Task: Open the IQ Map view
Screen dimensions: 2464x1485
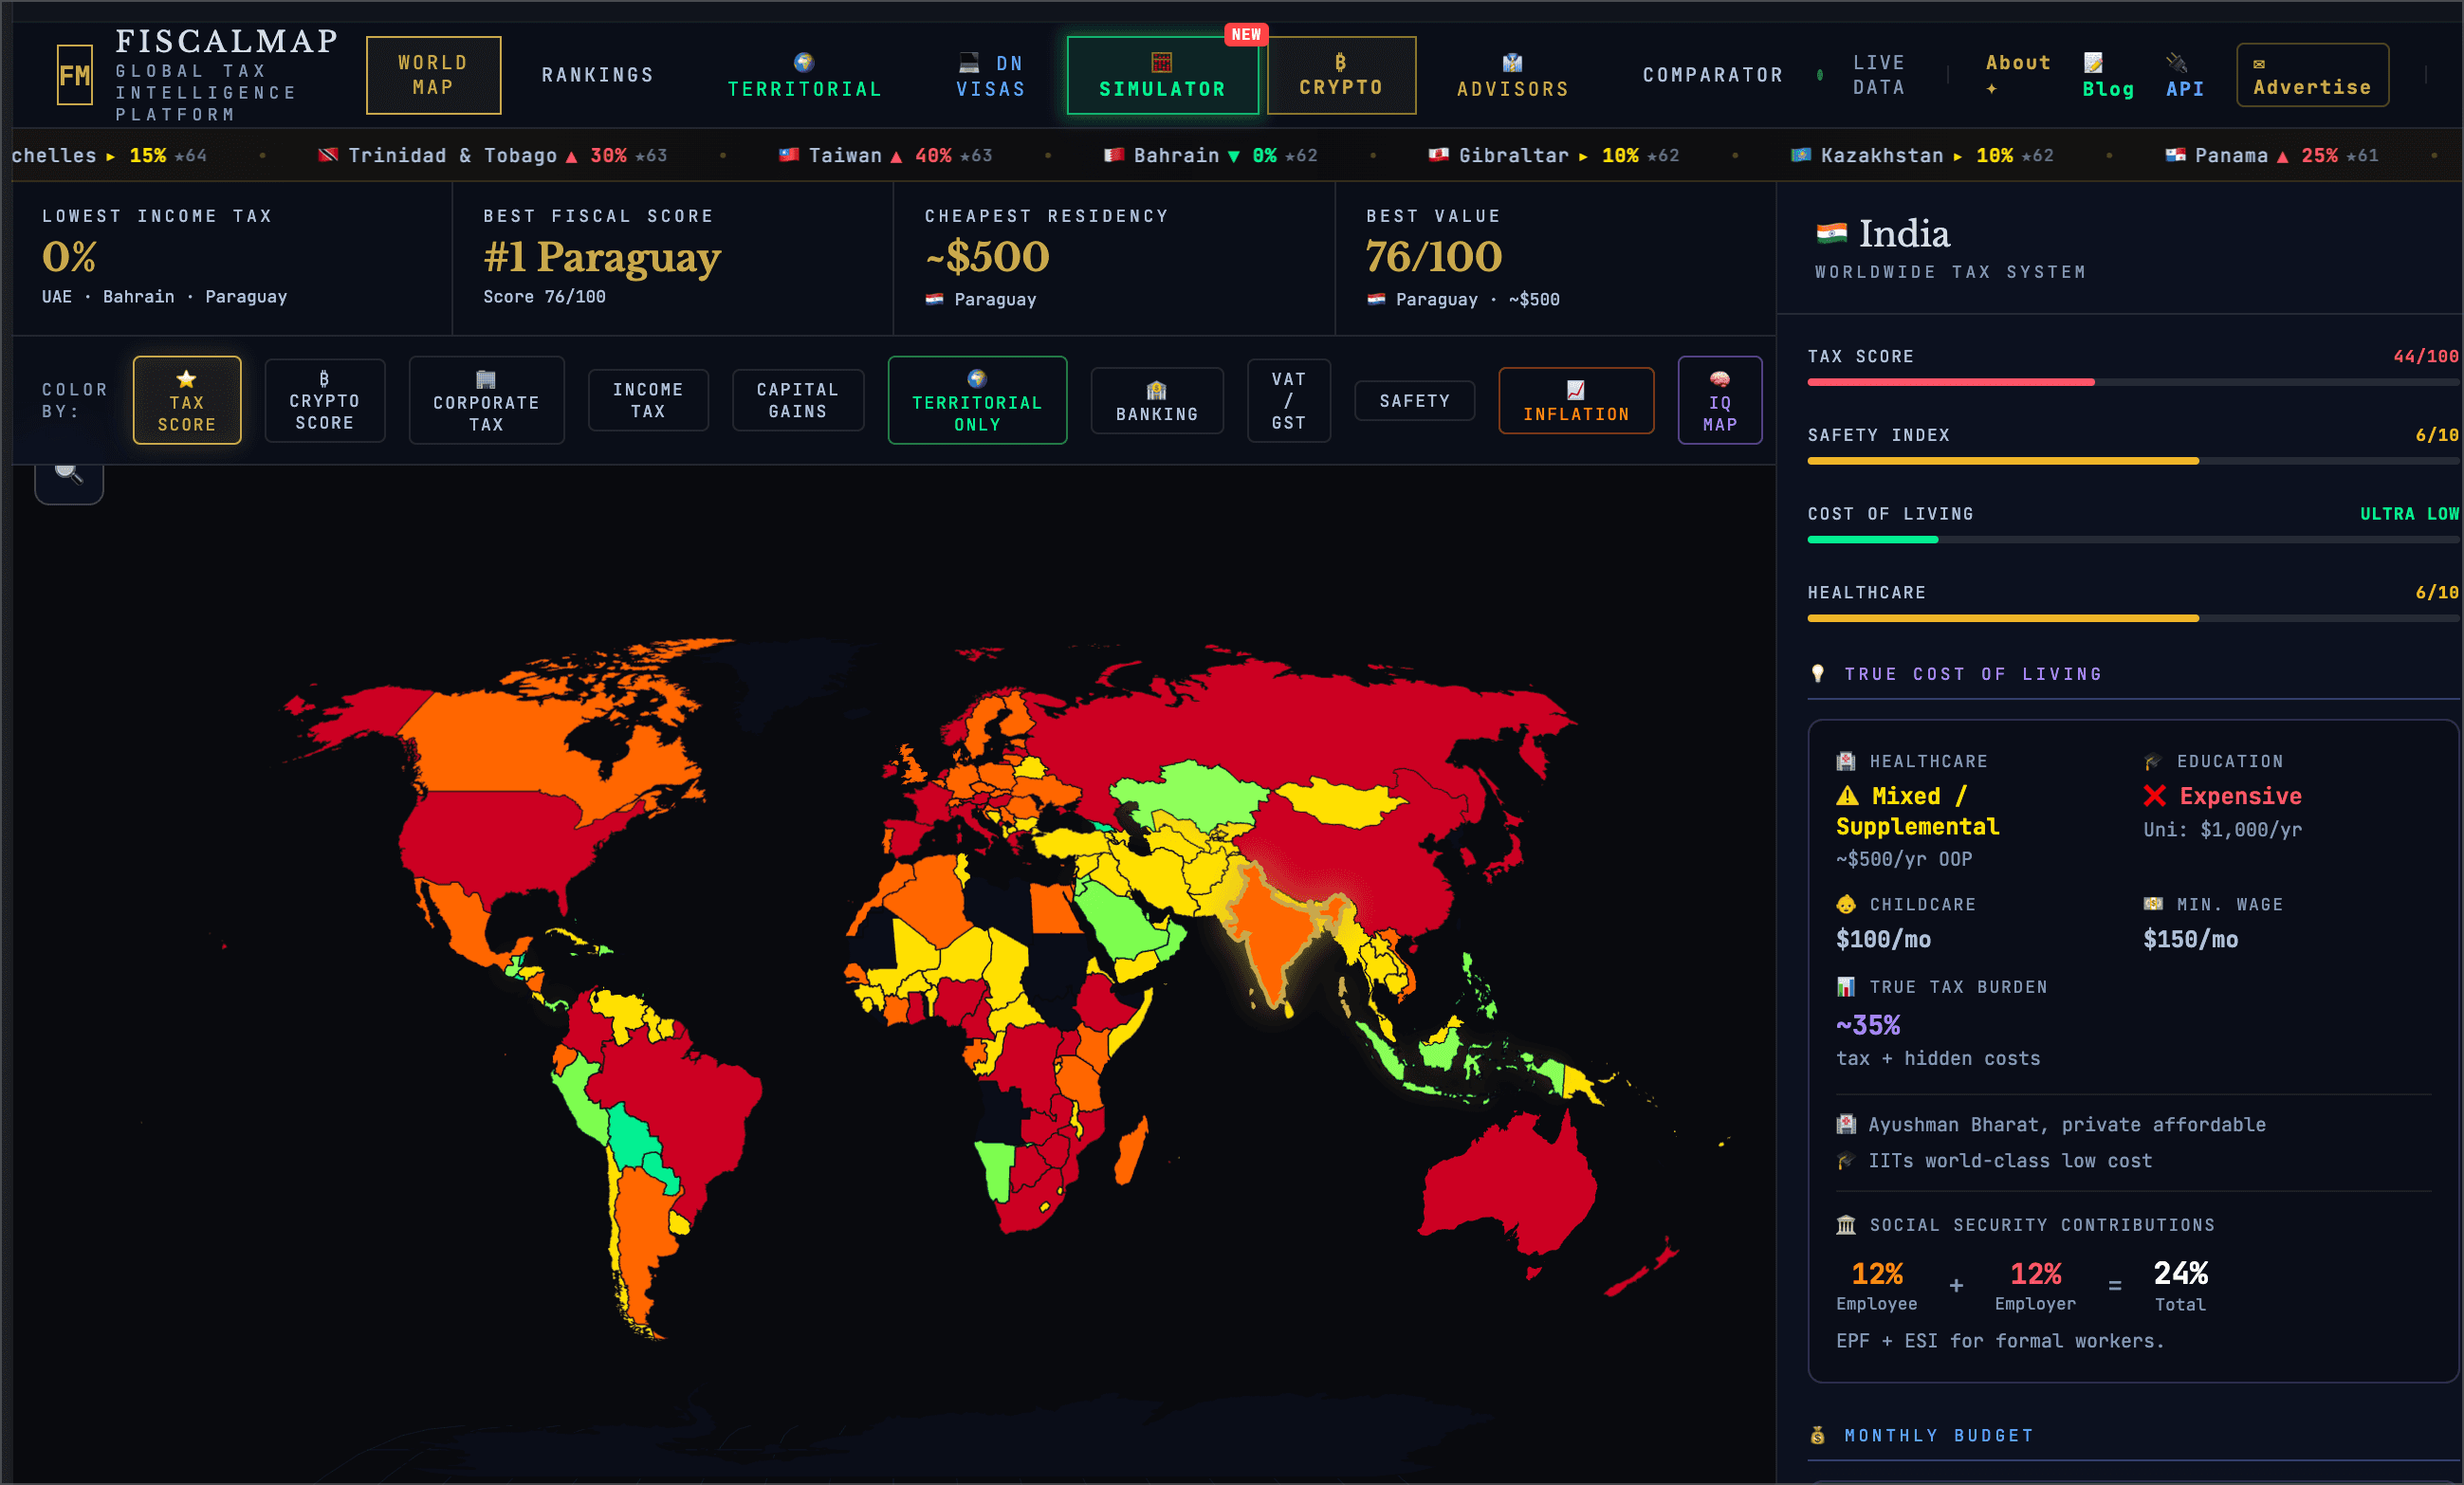Action: click(x=1719, y=401)
